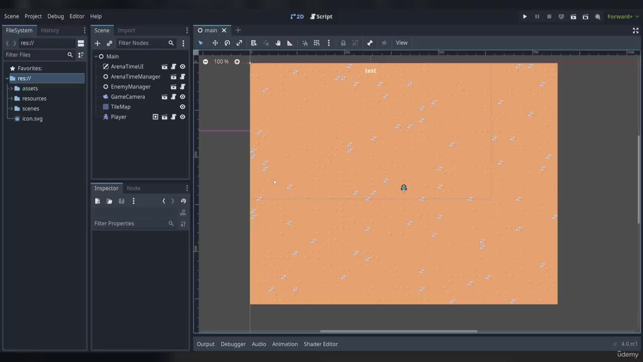Add a new child node with plus
Screen dimensions: 643x362
(97, 43)
